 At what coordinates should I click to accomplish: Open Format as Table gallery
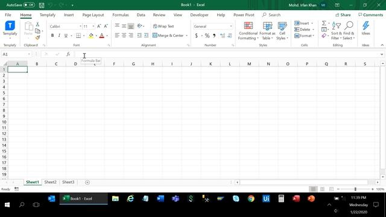[x=267, y=31]
